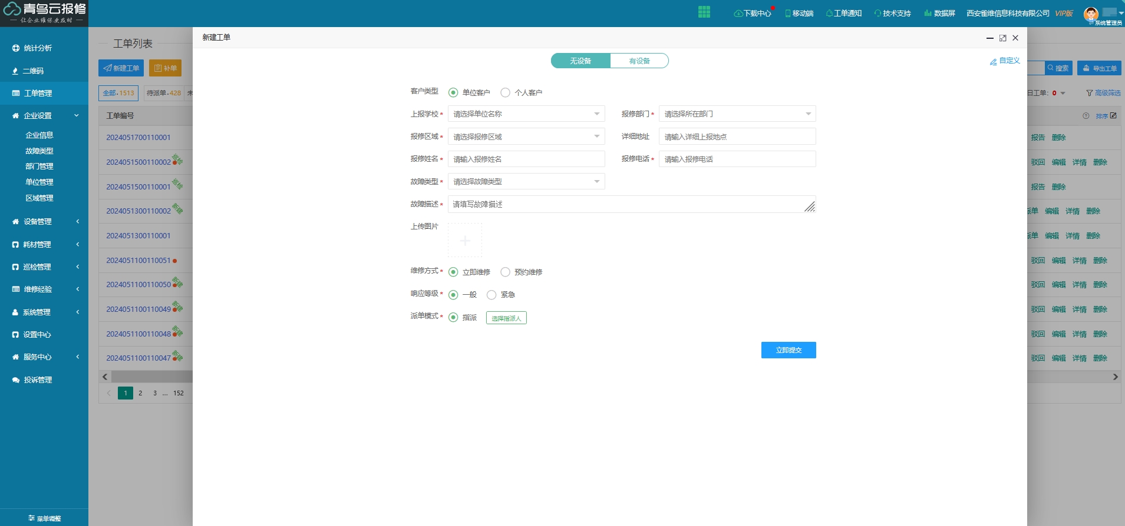Screen dimensions: 1125x526
Task: Click the submit now button
Action: 789,350
